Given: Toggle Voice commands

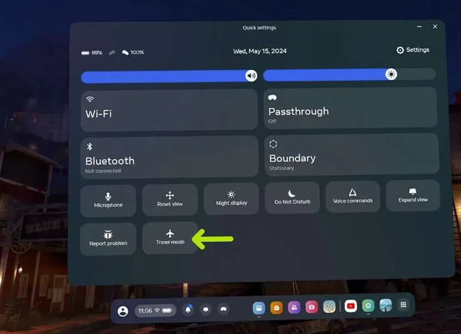Looking at the screenshot, I should click(352, 197).
